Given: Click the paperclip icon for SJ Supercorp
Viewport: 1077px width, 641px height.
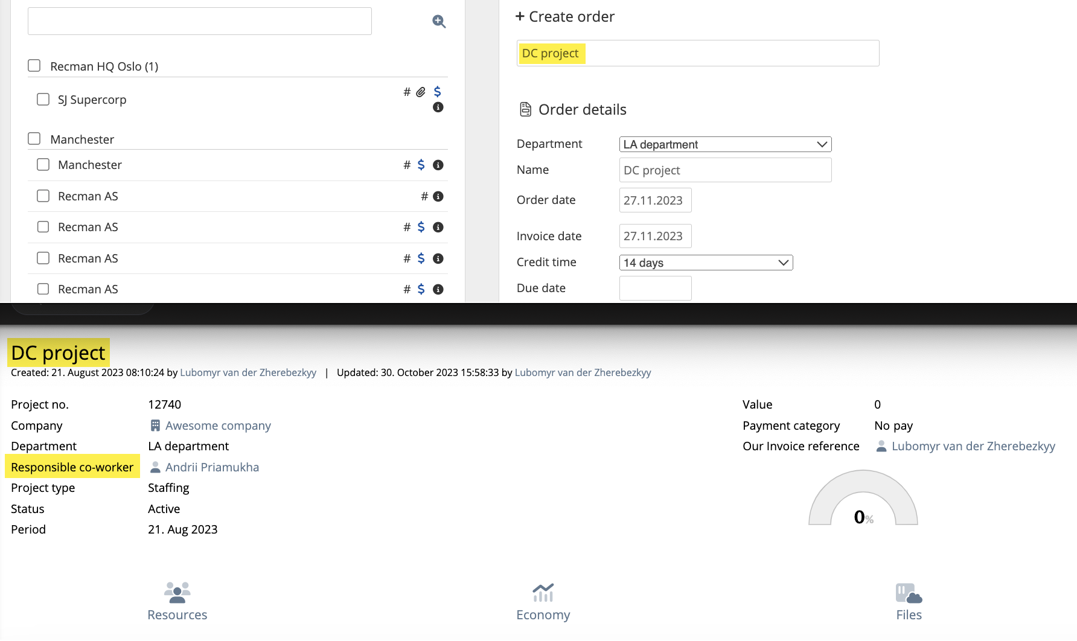Looking at the screenshot, I should coord(421,92).
